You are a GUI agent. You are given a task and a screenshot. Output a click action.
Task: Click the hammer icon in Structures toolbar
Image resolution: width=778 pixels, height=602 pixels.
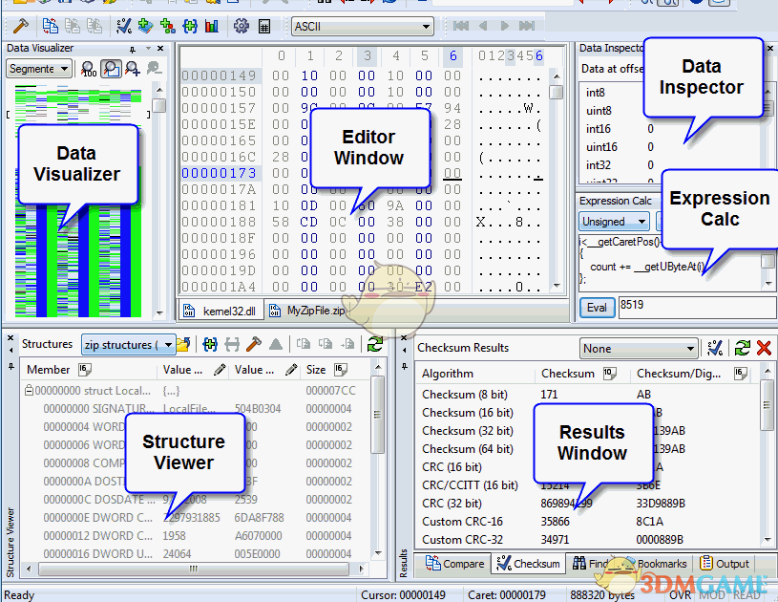[x=254, y=344]
